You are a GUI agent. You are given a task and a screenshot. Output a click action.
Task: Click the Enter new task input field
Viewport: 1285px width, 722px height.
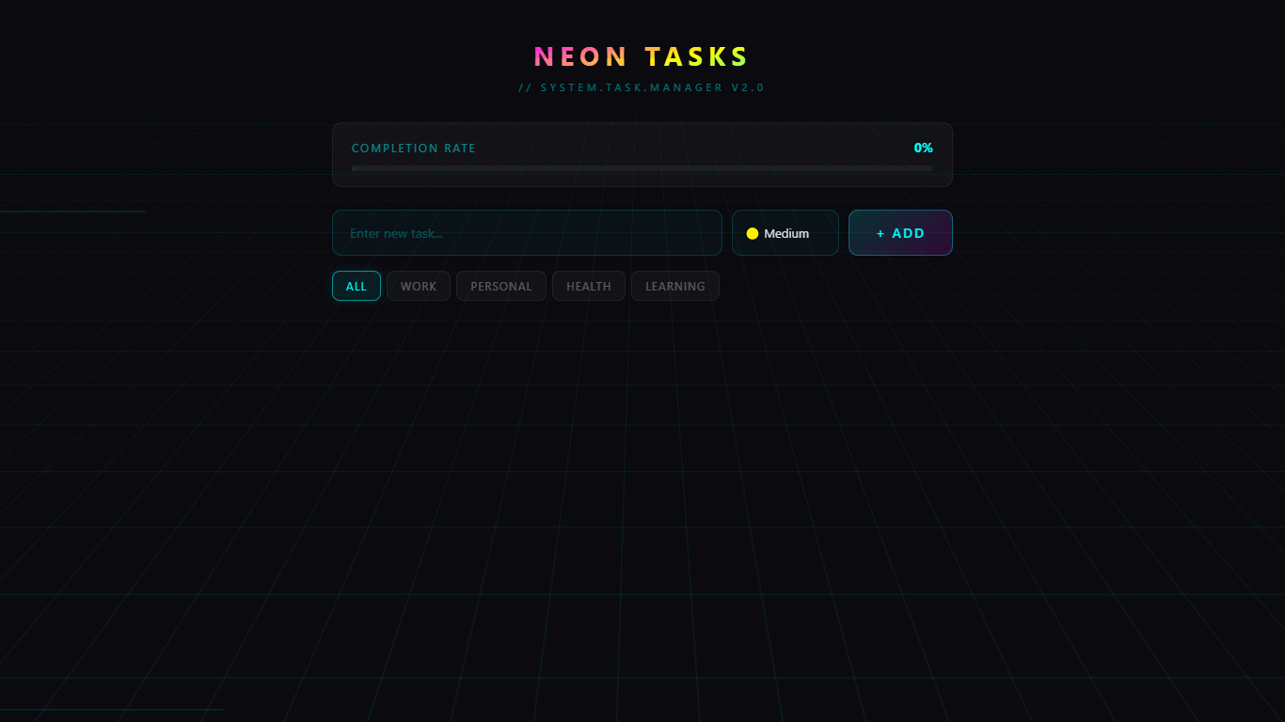click(x=527, y=233)
